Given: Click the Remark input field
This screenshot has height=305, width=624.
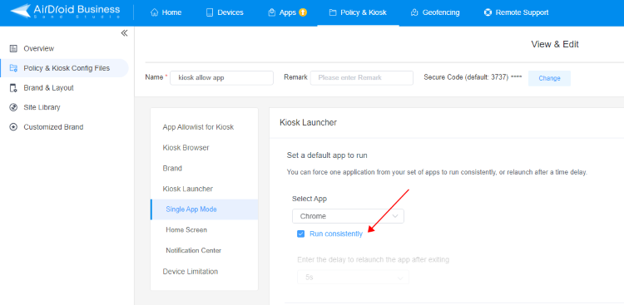Looking at the screenshot, I should point(362,78).
